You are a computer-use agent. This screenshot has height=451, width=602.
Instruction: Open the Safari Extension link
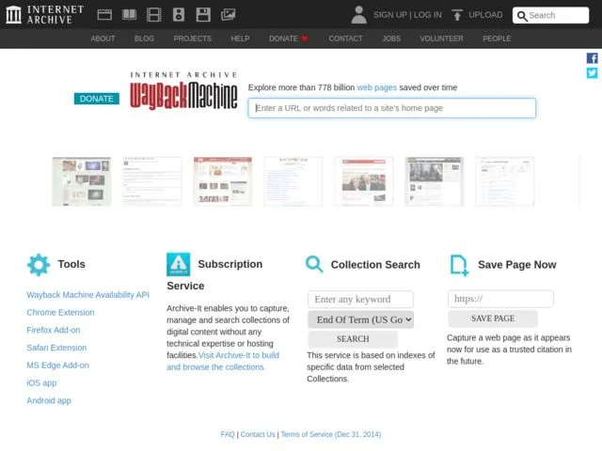tap(56, 348)
